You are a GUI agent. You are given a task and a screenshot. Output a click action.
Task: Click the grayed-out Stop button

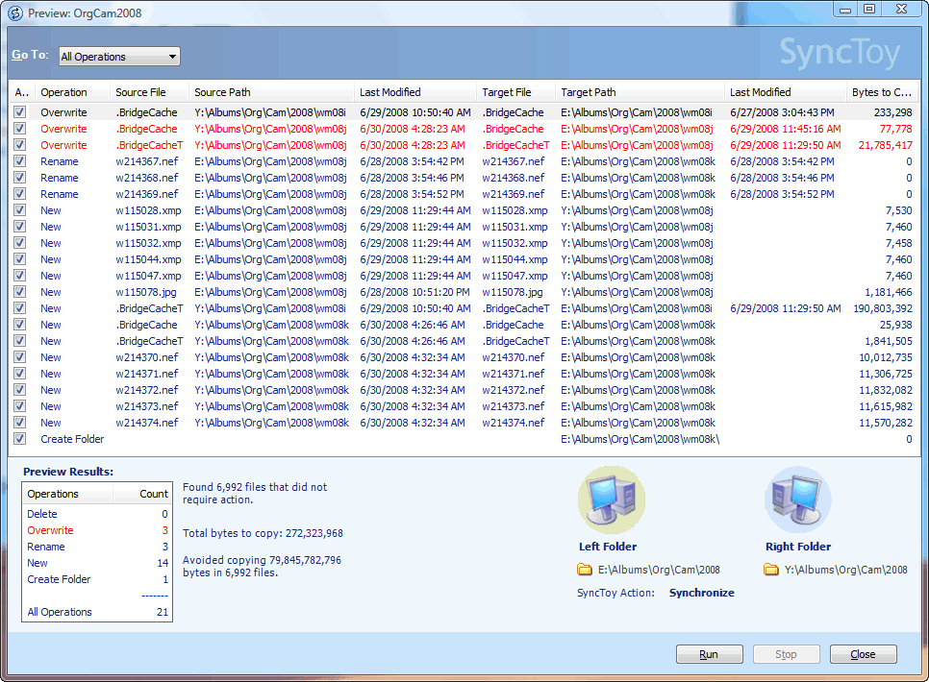[787, 654]
